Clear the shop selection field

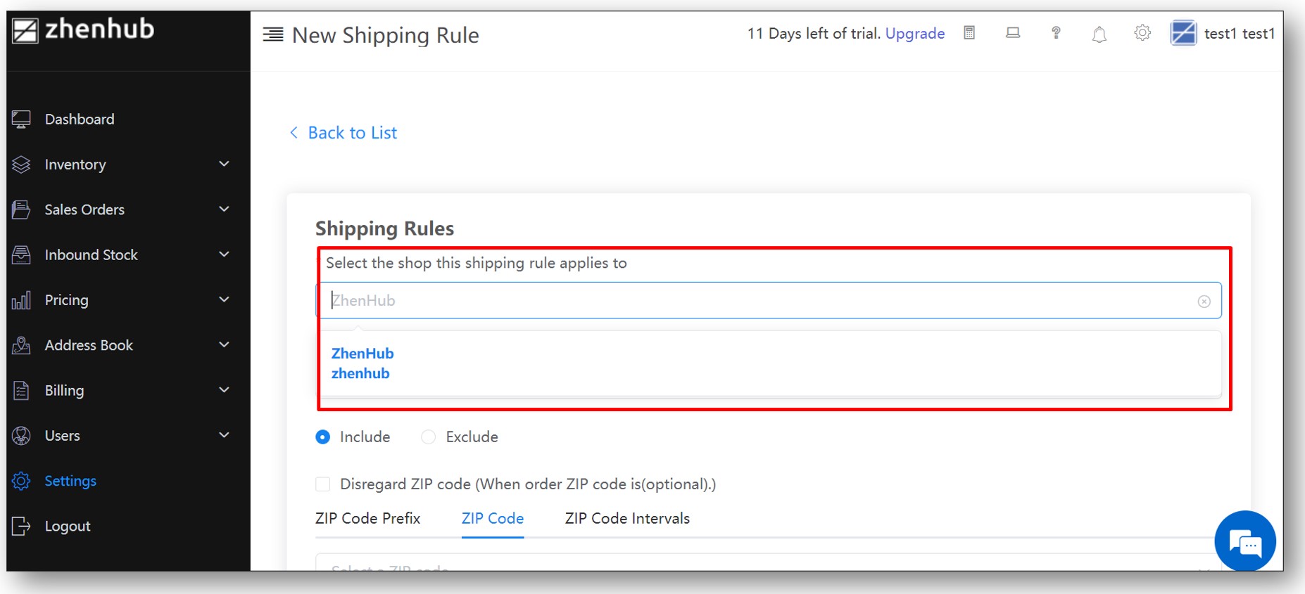pos(1204,301)
